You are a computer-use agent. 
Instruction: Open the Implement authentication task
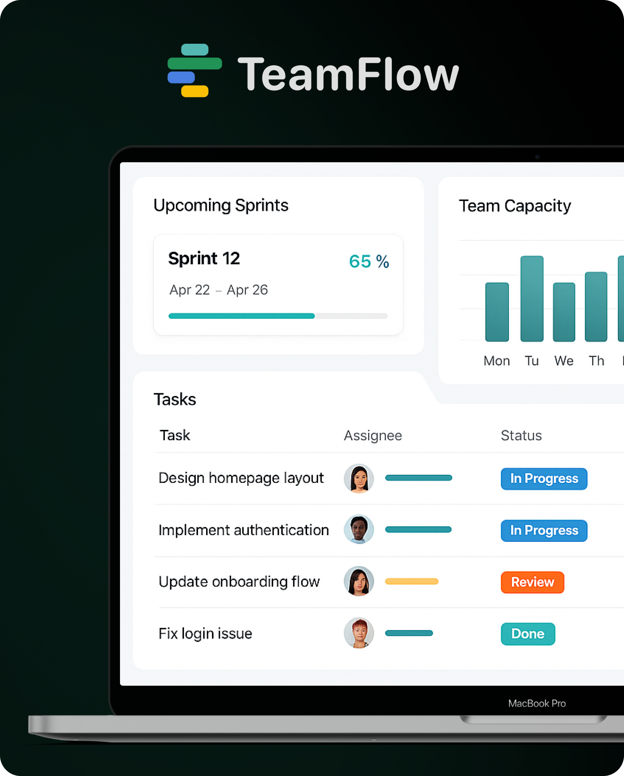[x=244, y=530]
